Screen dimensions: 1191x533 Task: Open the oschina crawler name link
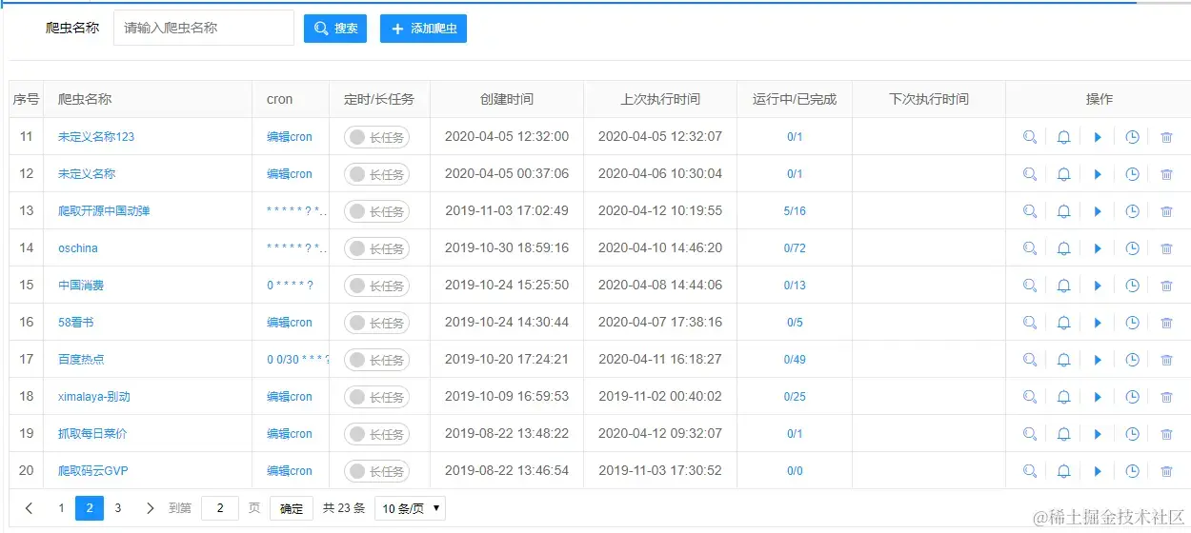pos(78,248)
